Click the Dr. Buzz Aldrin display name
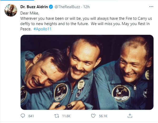Image resolution: width=158 pixels, height=123 pixels. (x=34, y=7)
